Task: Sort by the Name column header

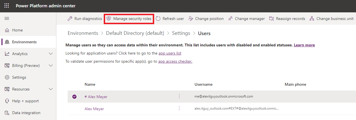Action: pos(90,84)
